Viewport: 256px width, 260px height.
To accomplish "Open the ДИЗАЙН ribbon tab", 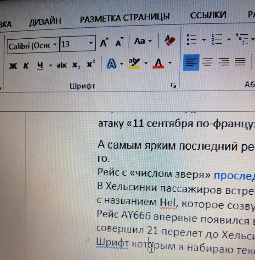I will [x=45, y=21].
